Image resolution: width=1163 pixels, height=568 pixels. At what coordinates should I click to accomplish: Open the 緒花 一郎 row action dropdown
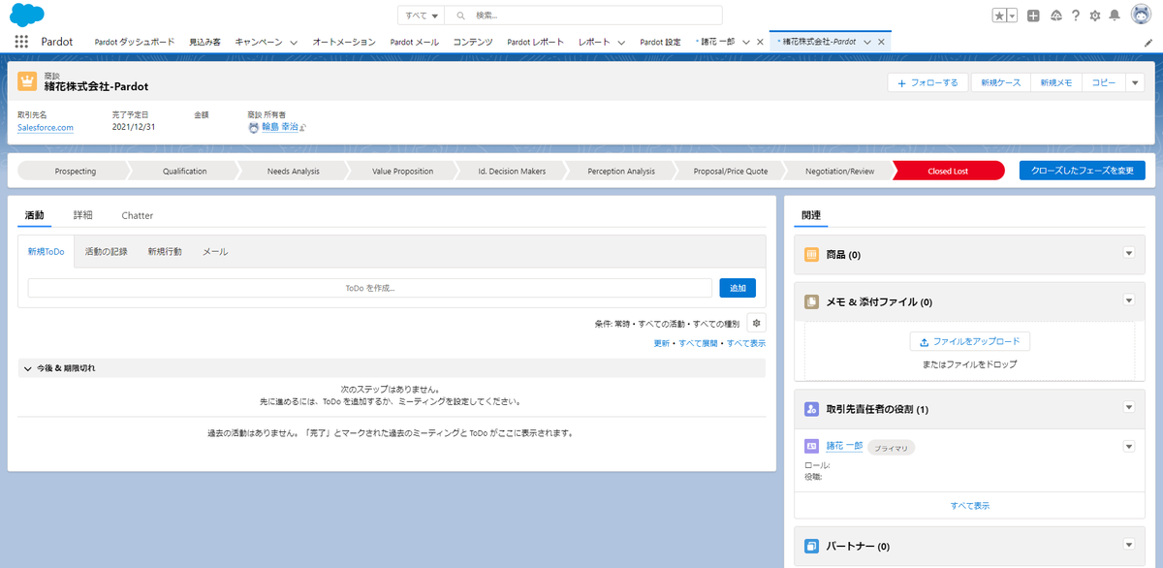click(1128, 446)
